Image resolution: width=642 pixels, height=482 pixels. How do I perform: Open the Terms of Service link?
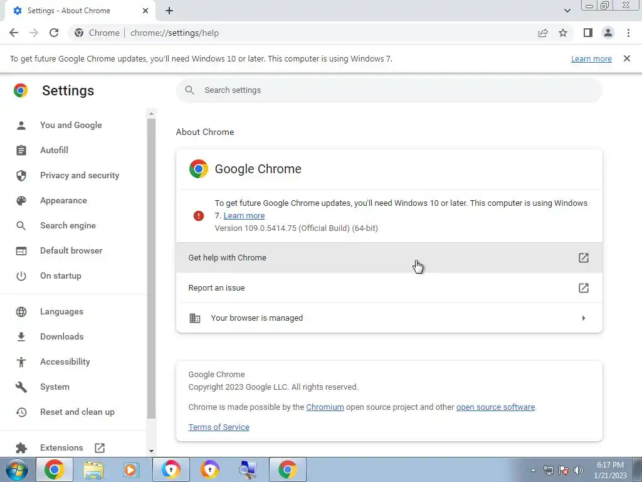coord(219,427)
